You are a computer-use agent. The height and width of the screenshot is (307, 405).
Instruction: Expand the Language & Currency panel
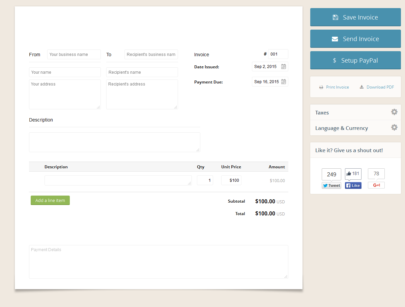coord(341,128)
